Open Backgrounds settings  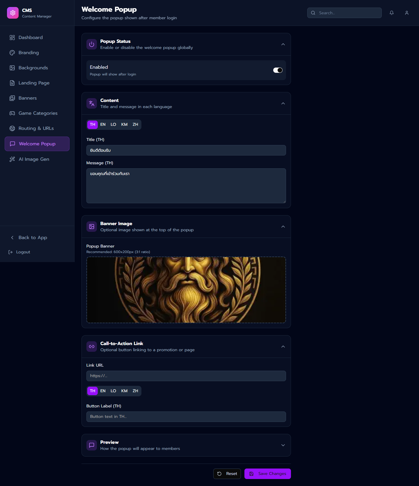pos(37,68)
